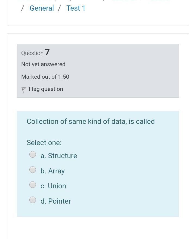
Task: Pick the Pointer radio button
Action: [x=33, y=200]
